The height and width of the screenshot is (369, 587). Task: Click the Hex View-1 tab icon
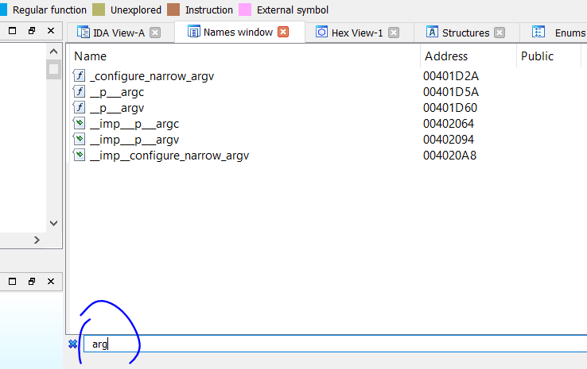click(321, 33)
